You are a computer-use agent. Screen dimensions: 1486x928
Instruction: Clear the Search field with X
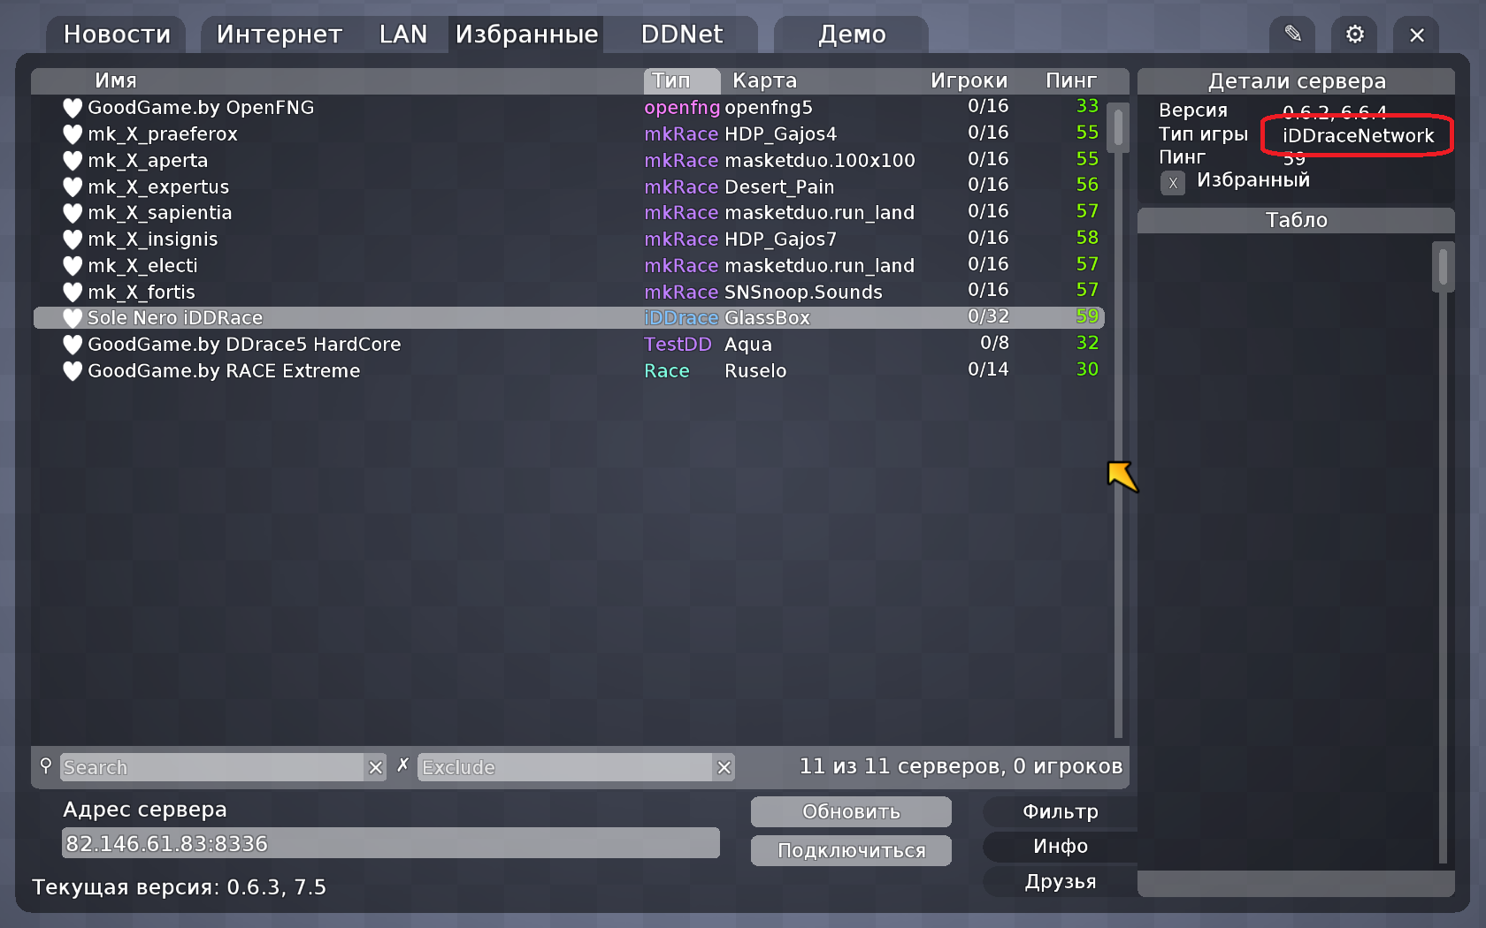376,767
